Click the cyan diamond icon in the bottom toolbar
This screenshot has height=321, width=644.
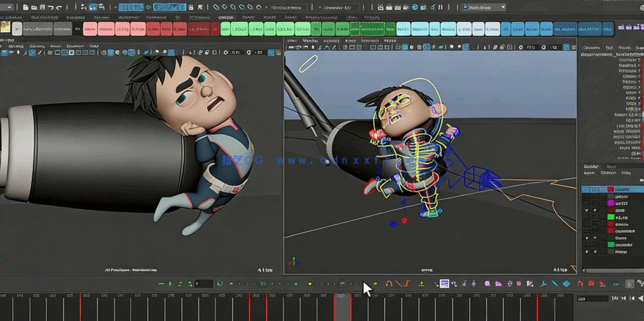[566, 284]
